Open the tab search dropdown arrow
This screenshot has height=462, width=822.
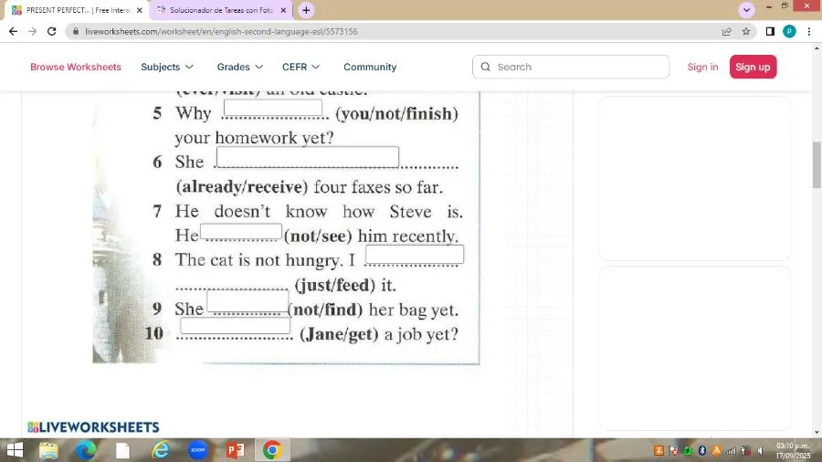point(746,10)
